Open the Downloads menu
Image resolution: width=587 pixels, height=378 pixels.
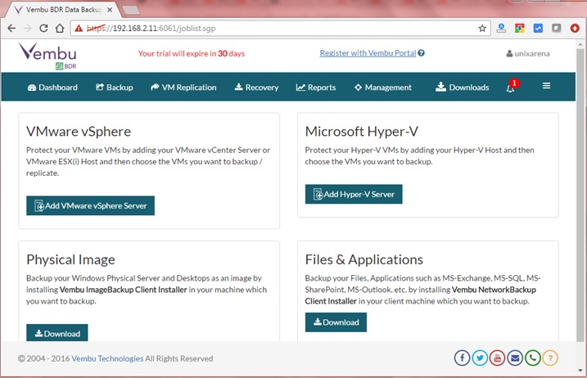(462, 88)
